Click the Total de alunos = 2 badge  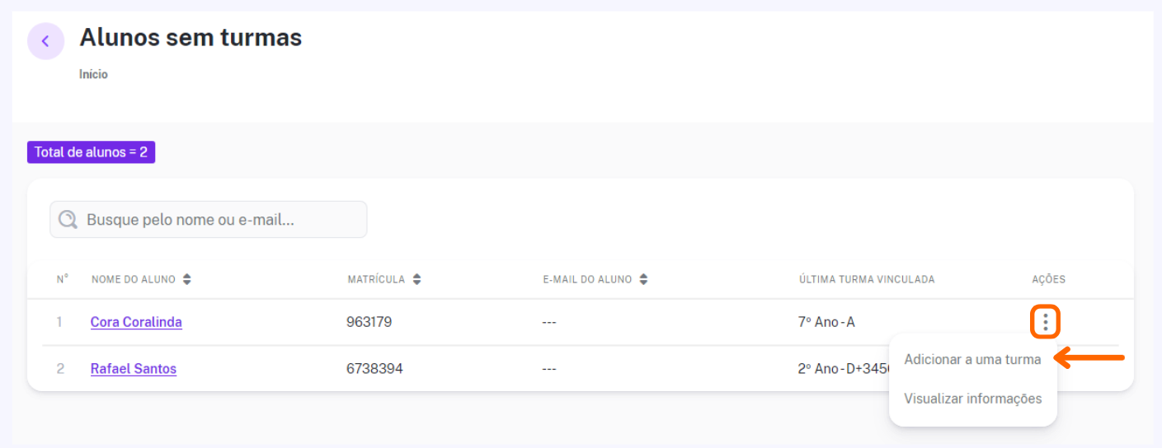click(x=91, y=152)
